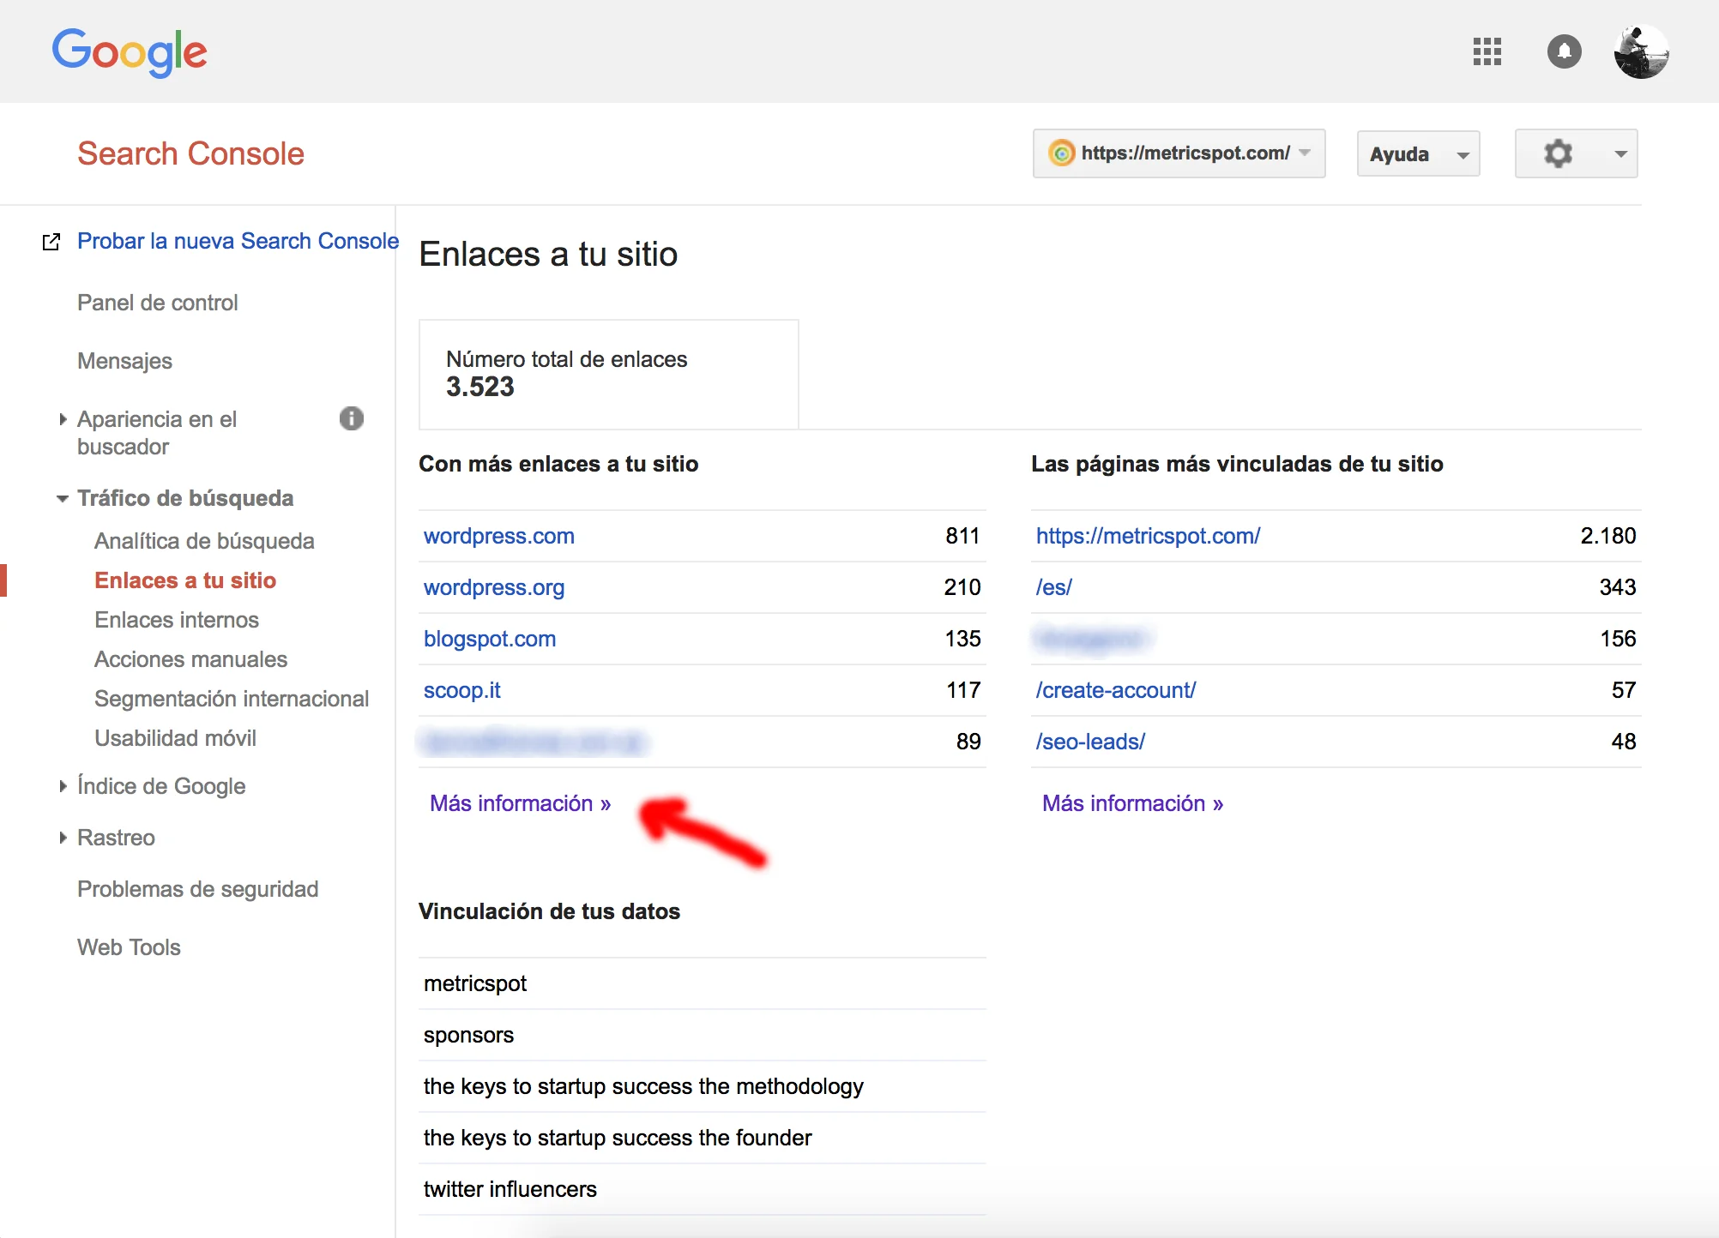Expand the Rastreo section
The height and width of the screenshot is (1238, 1719).
point(63,838)
